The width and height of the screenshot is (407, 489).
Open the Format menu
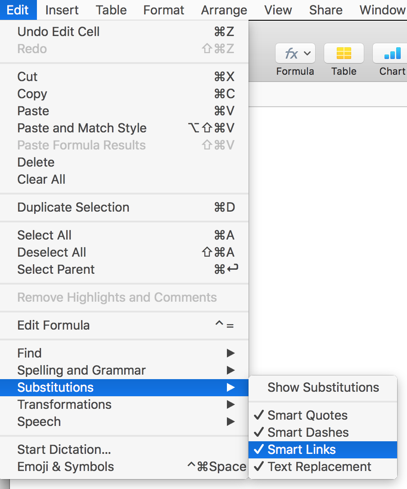[164, 10]
